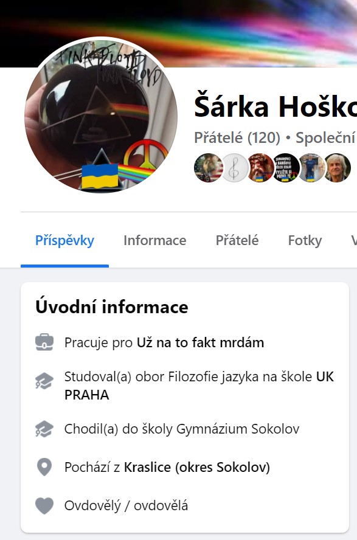Viewport: 357px width, 540px height.
Task: Open the Přátelé (120) friends link
Action: 237,138
